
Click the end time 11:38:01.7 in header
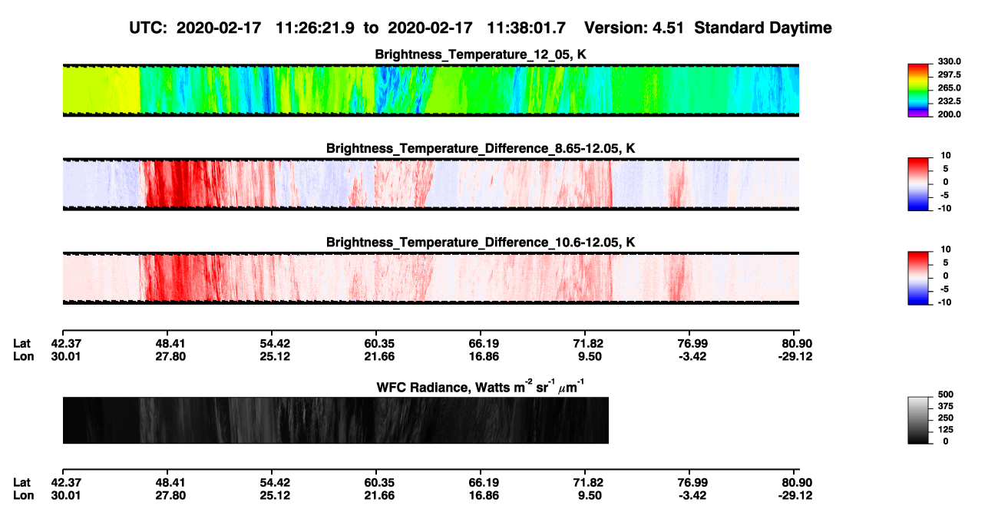coord(526,28)
